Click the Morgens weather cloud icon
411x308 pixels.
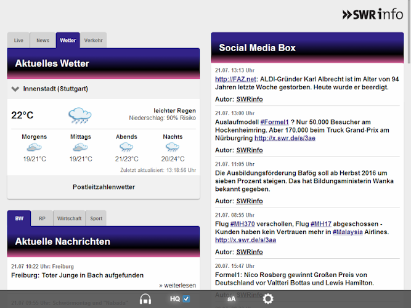tap(35, 147)
